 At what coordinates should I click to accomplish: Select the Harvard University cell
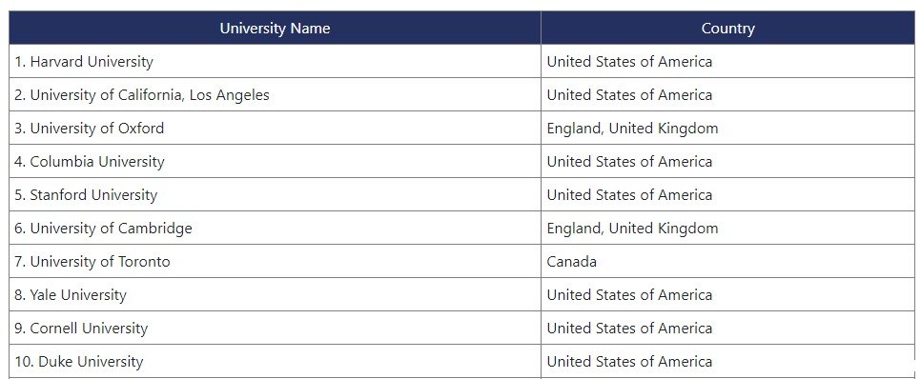tap(275, 61)
